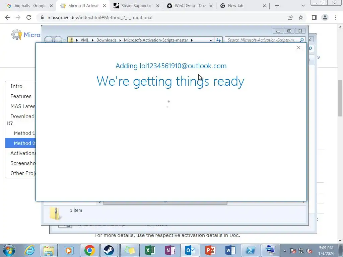Viewport: 343px width, 257px height.
Task: Close the Microsoft Activation tab
Action: click(x=105, y=6)
